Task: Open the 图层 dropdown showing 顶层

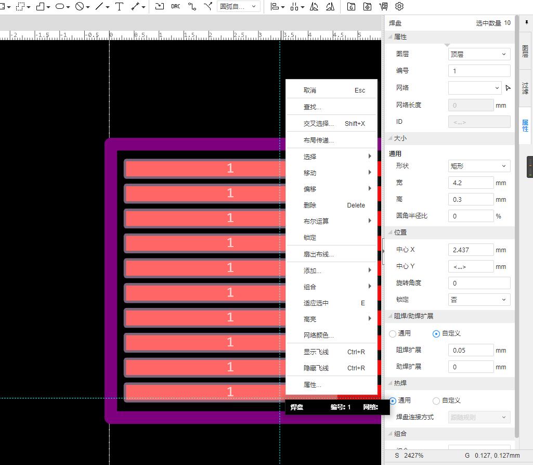Action: pos(479,54)
